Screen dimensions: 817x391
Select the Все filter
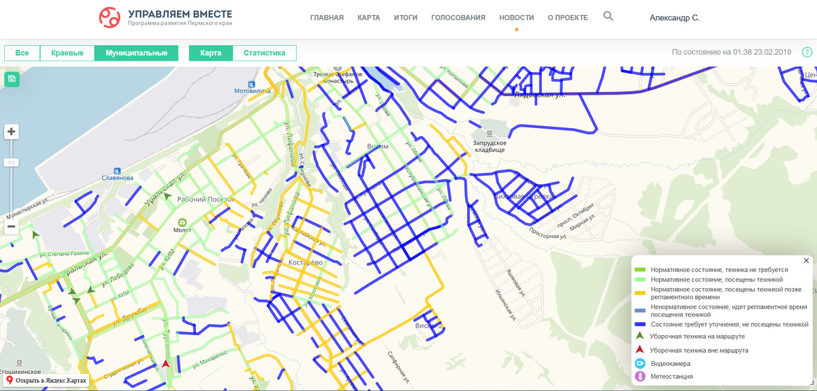point(22,53)
